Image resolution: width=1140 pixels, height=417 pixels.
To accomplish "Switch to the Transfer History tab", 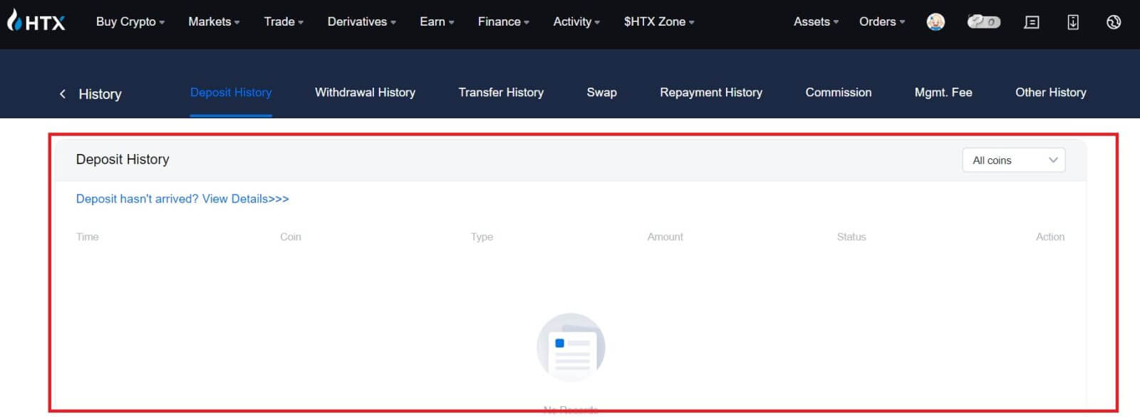I will 501,93.
